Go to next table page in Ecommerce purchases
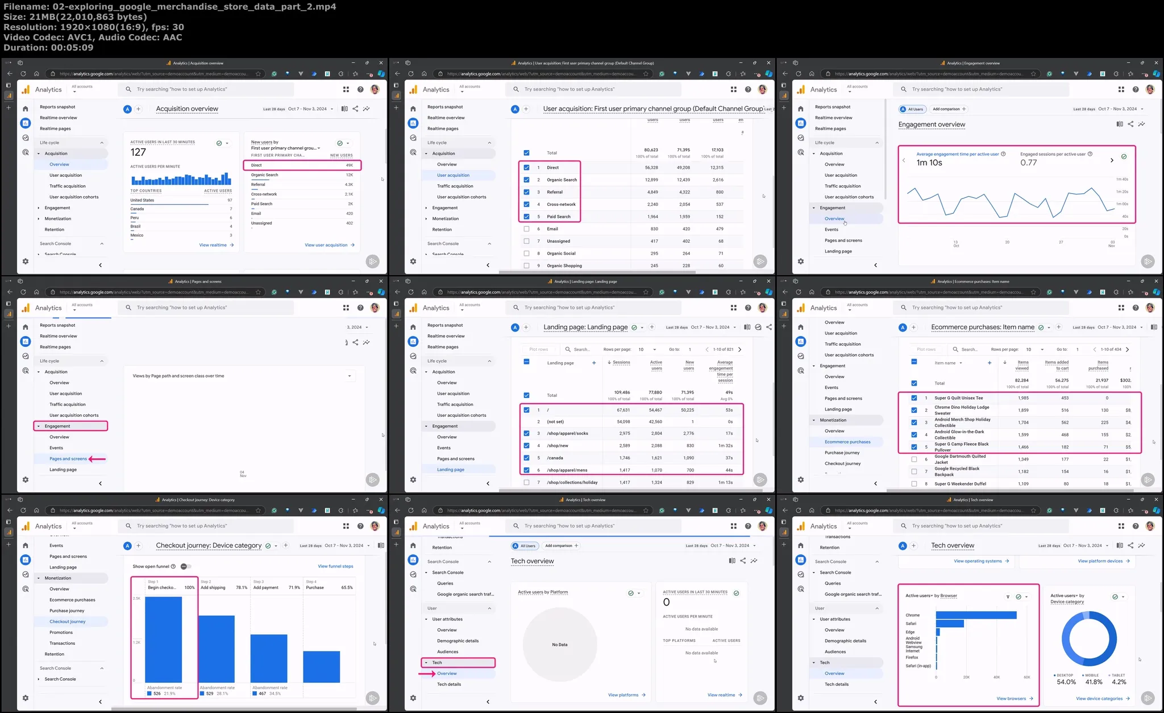The image size is (1164, 713). coord(1128,349)
